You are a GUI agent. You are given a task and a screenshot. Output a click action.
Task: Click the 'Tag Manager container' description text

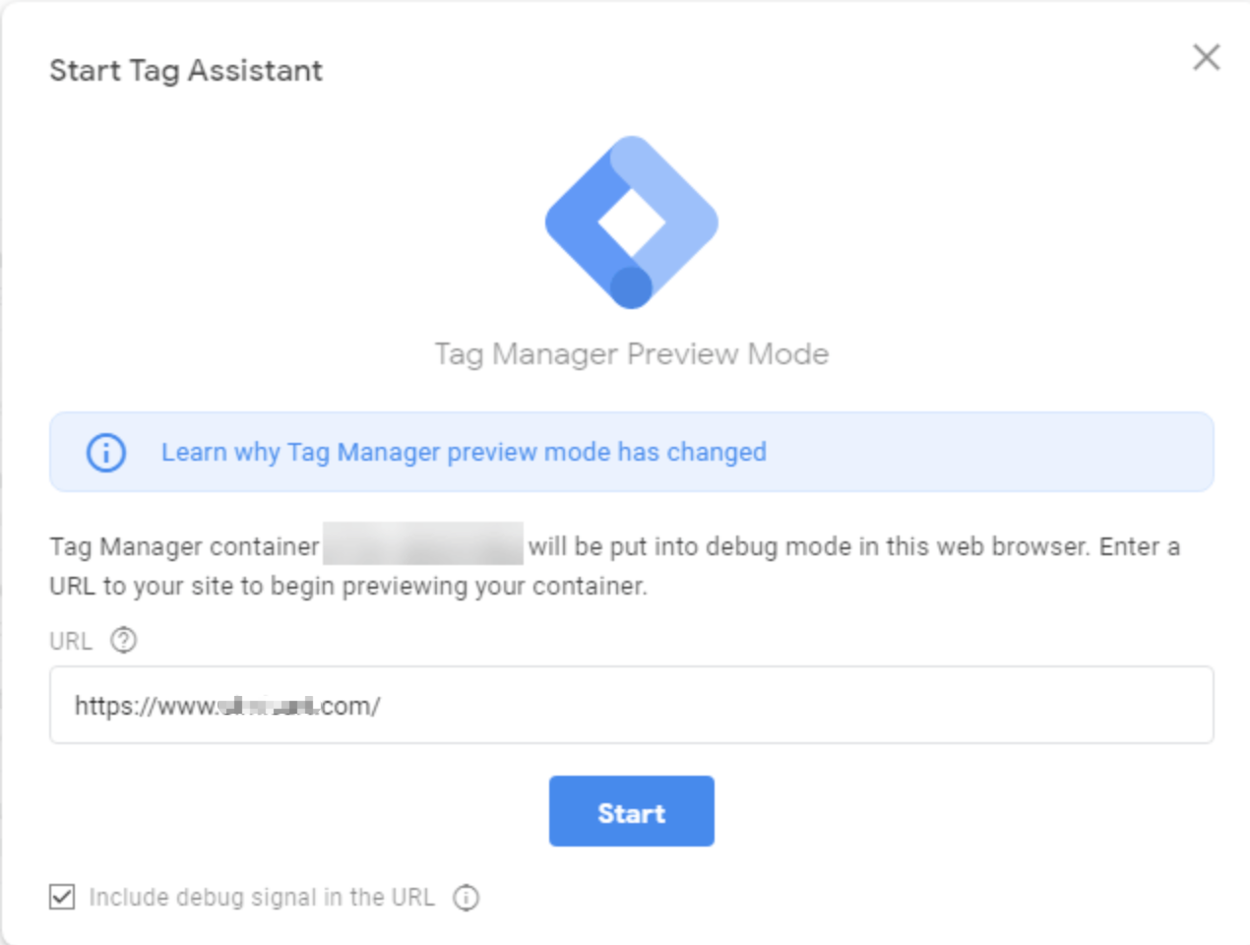(184, 546)
